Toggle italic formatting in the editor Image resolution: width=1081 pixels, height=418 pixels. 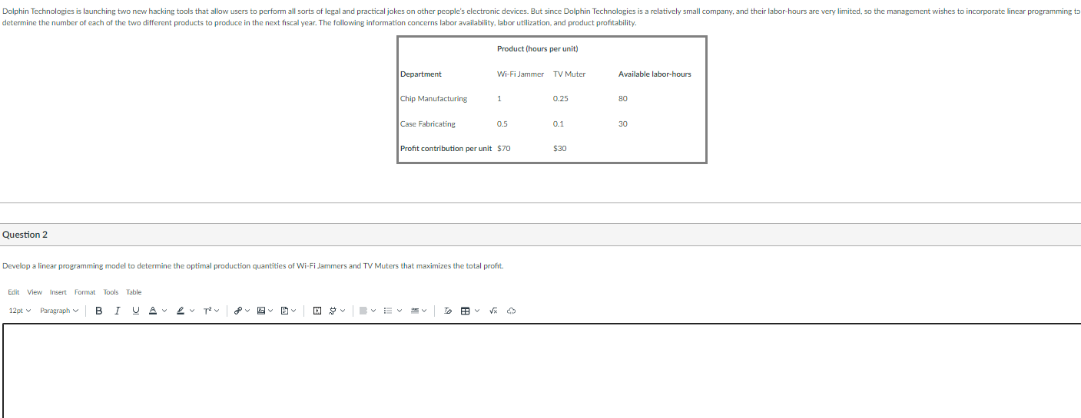tap(118, 311)
